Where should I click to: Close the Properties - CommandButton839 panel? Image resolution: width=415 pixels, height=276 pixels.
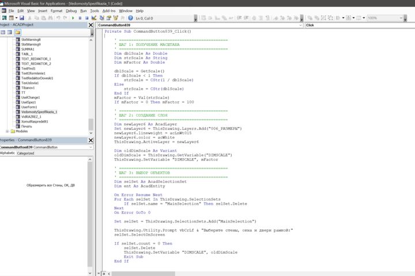pos(91,140)
